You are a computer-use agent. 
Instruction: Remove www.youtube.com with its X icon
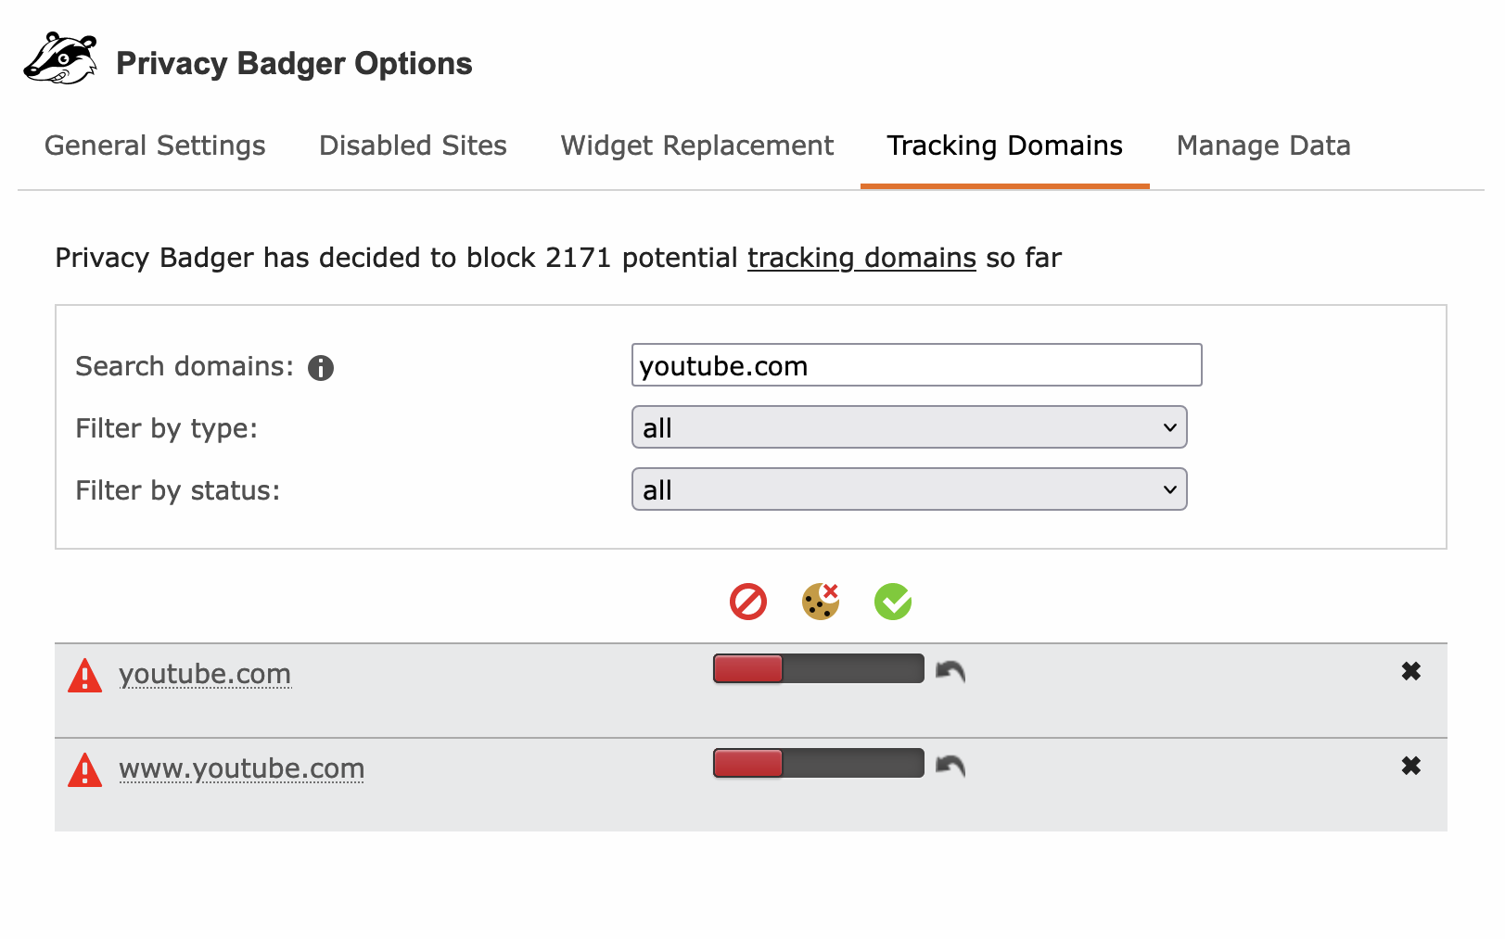point(1411,766)
